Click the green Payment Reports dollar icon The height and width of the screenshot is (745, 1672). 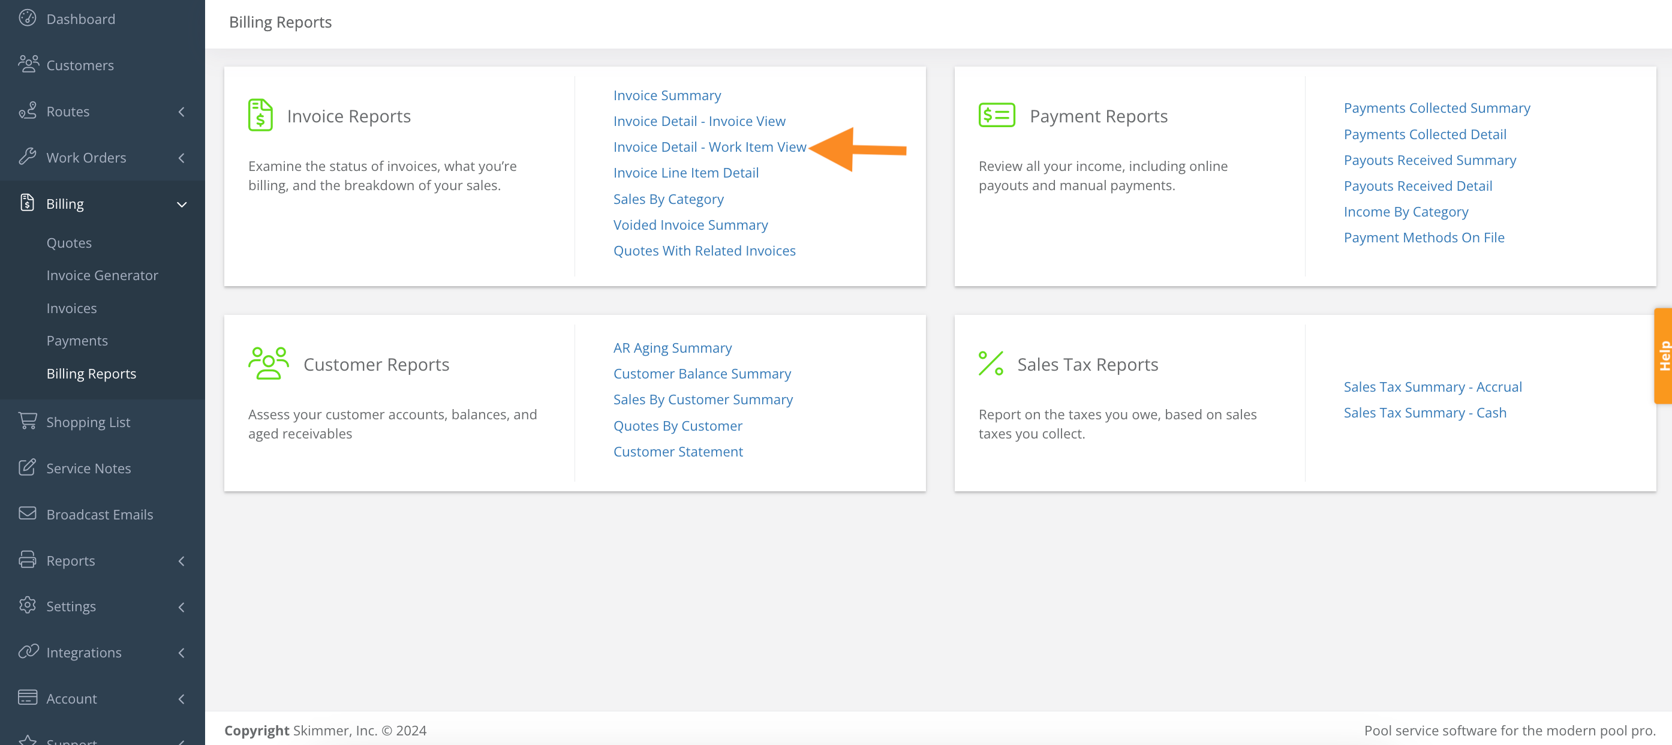pos(996,115)
